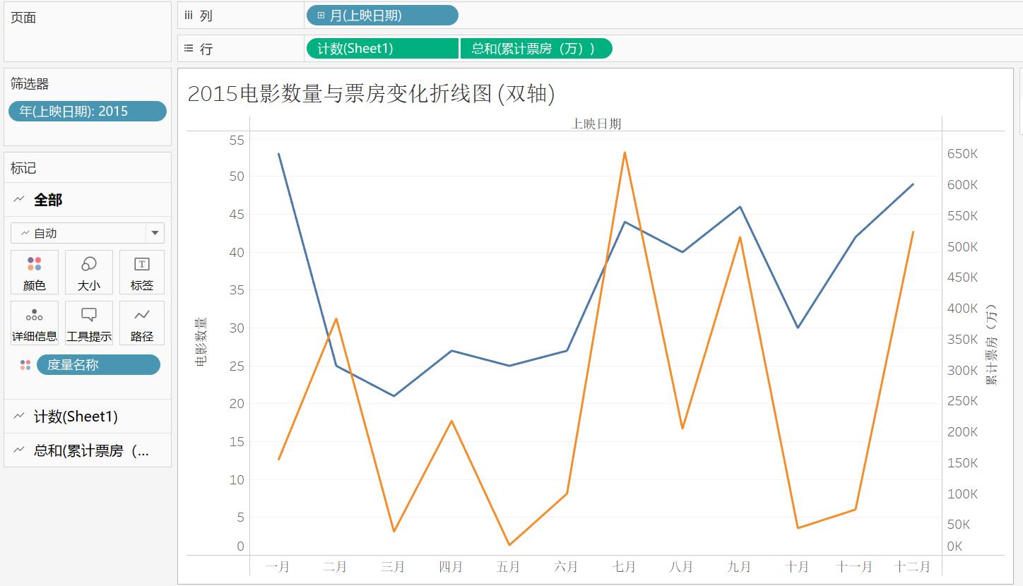Click orange line peak at 七月
Screen dimensions: 1023x586
point(625,152)
